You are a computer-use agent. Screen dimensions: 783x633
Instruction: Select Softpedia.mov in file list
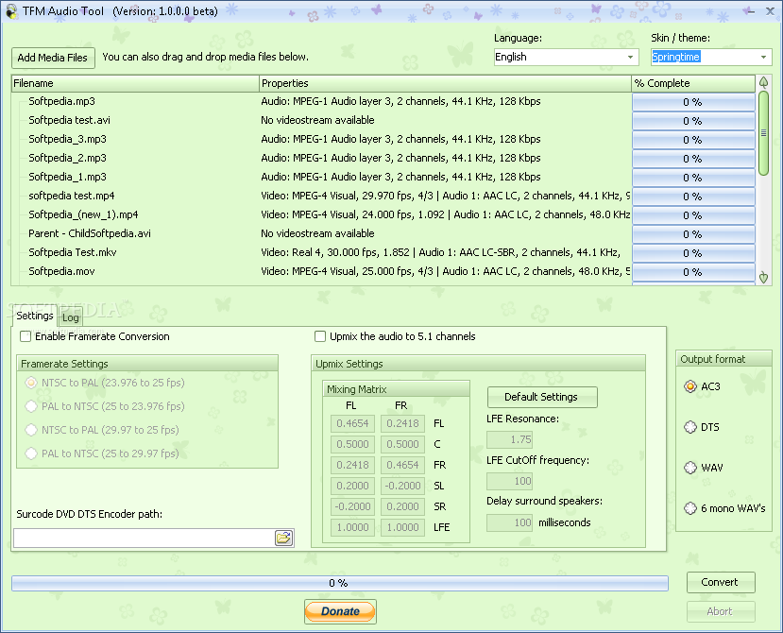61,272
